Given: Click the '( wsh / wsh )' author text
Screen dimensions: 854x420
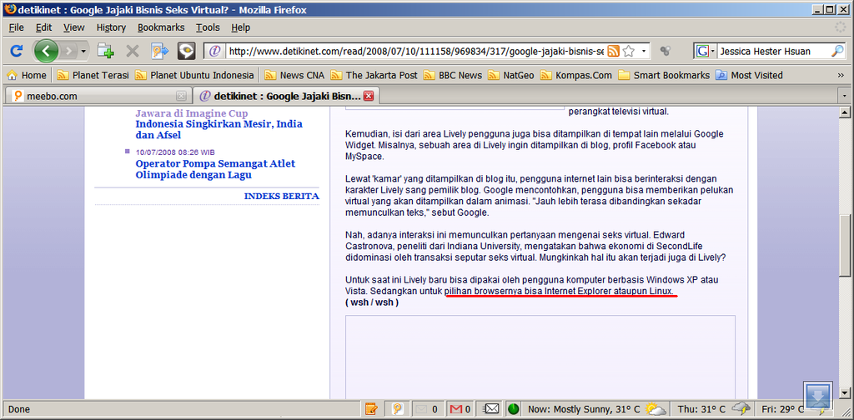Looking at the screenshot, I should tap(372, 302).
